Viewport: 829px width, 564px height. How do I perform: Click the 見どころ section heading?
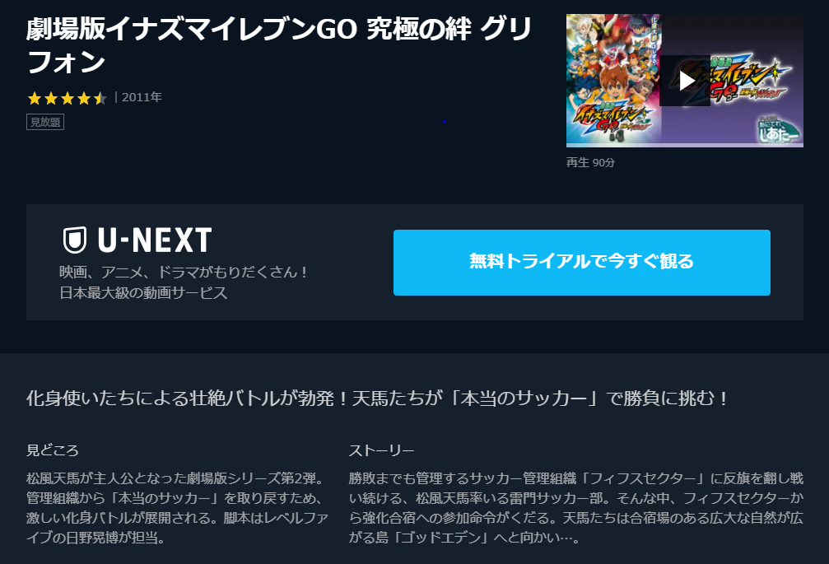tap(53, 450)
